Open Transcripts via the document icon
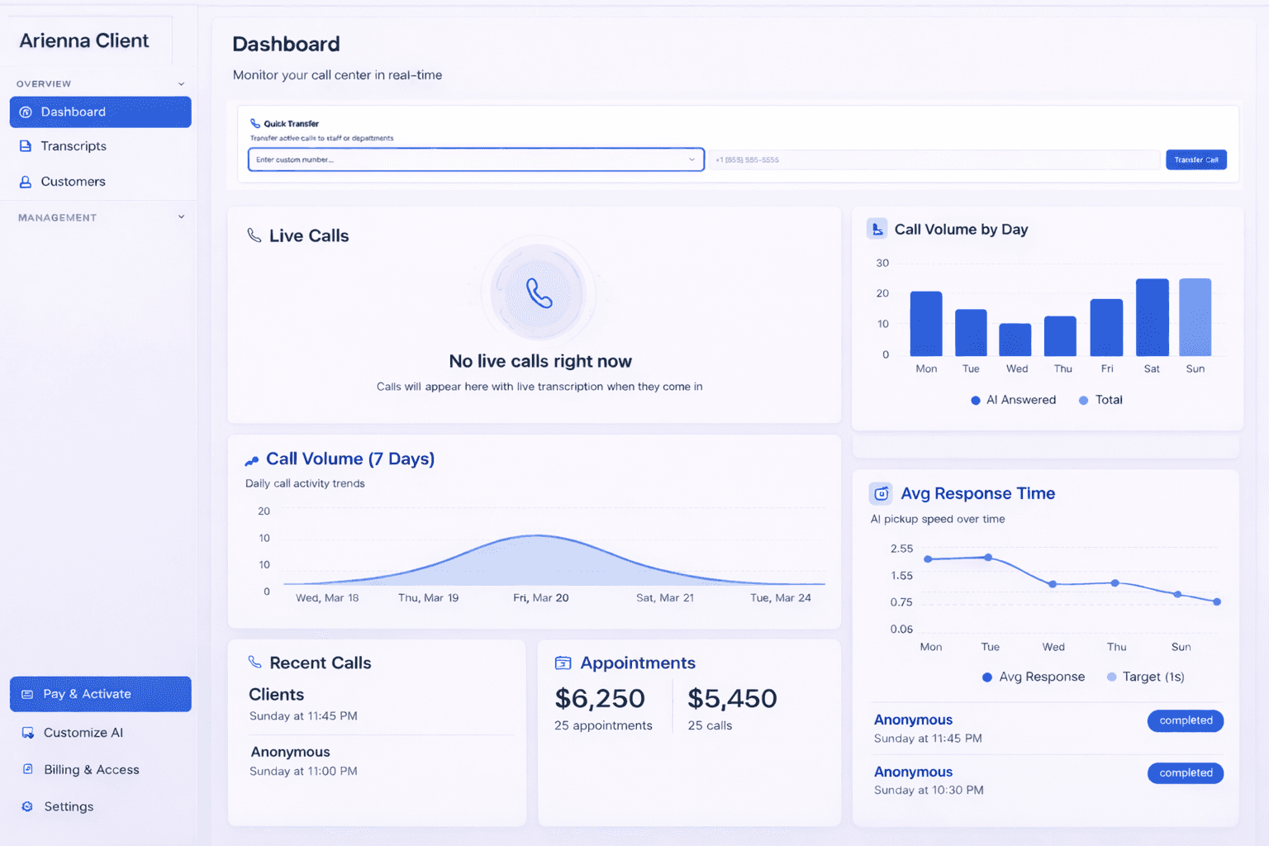This screenshot has width=1269, height=846. coord(26,145)
